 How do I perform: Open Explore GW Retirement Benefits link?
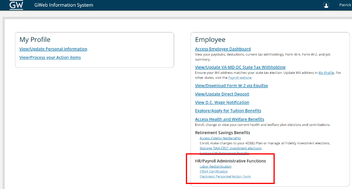point(224,153)
